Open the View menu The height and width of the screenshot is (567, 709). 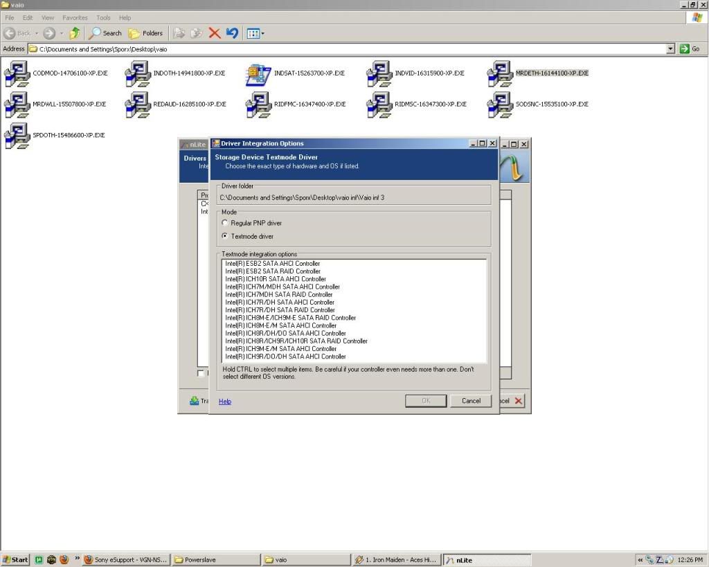[48, 17]
